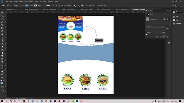Click the Sides input field
Screen dimensions: 184x103
(x=95, y=5)
